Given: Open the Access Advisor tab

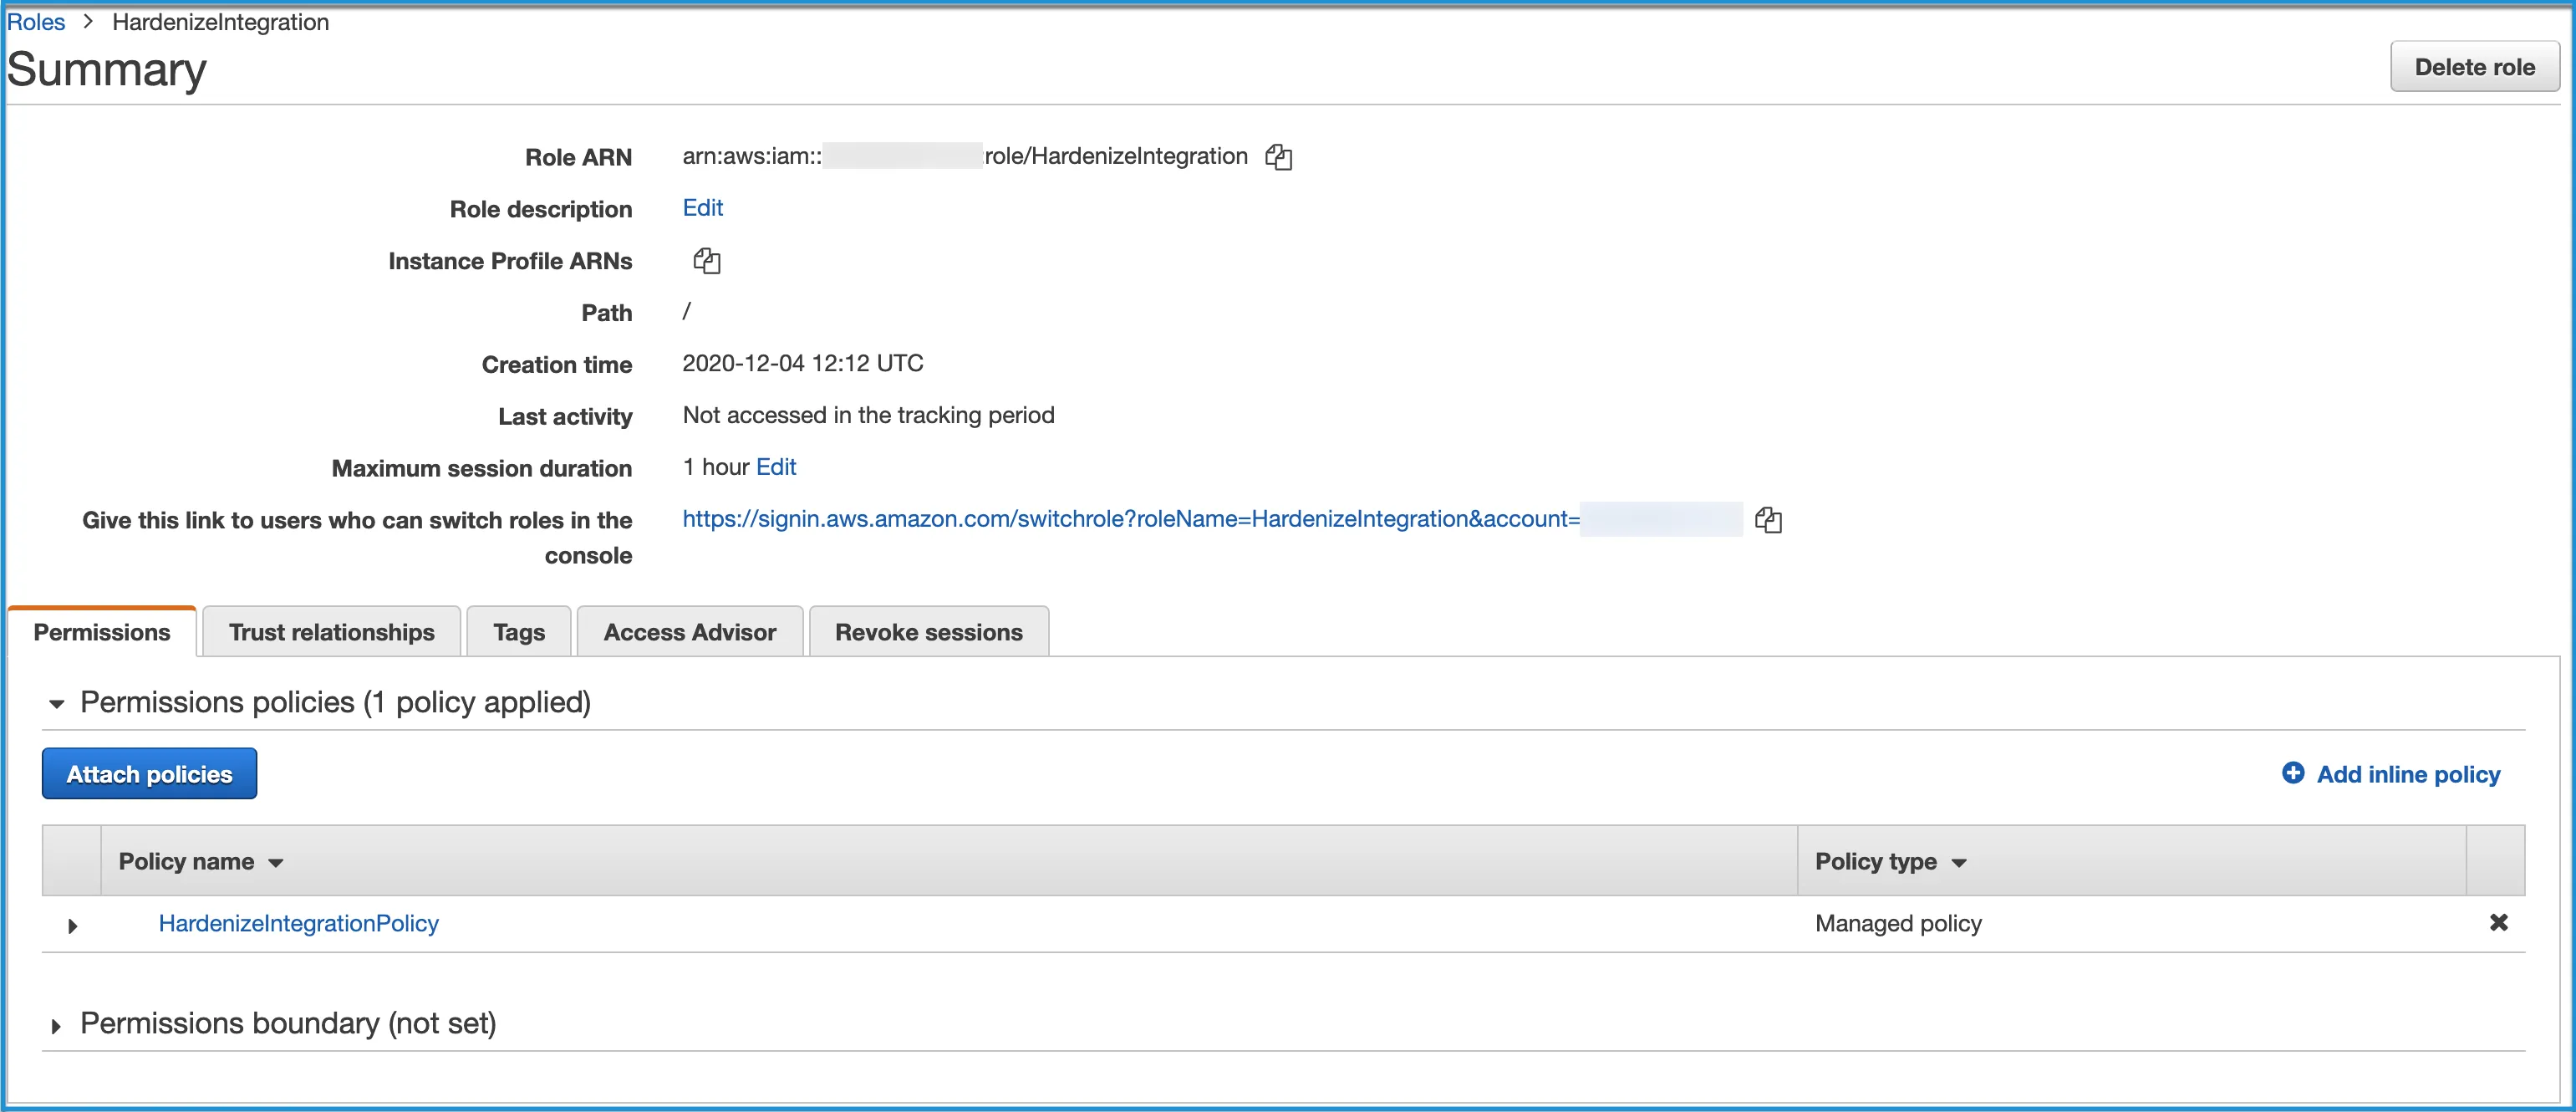Looking at the screenshot, I should (x=689, y=631).
